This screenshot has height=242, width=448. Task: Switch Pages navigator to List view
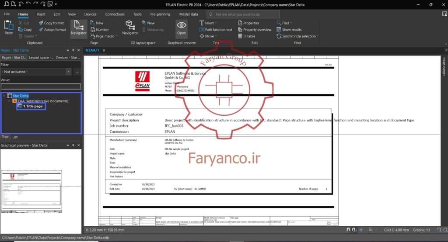click(x=15, y=137)
